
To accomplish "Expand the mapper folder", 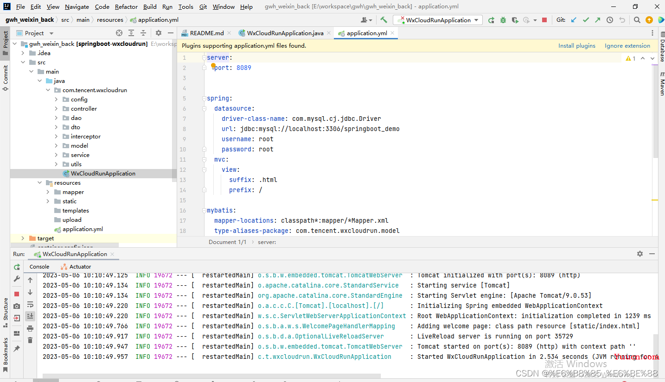I will (48, 192).
